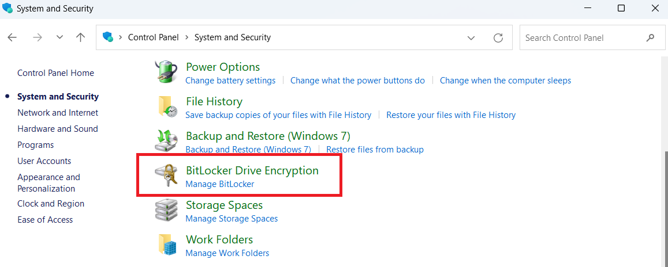
Task: Click the vertical scrollbar thumb
Action: (666, 204)
